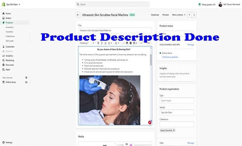Click the Customers person icon
Screen dimensions: 242x146
tap(4, 47)
